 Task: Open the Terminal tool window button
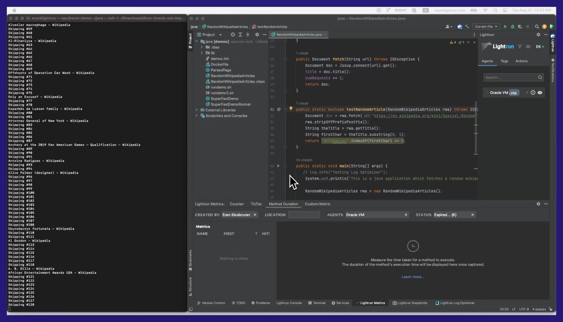coord(316,303)
